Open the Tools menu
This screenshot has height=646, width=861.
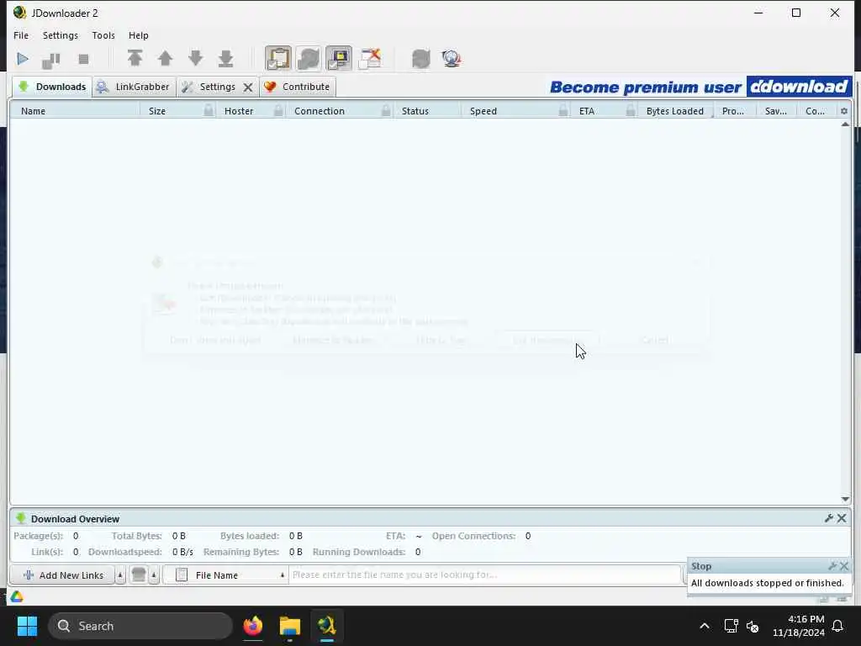[103, 35]
